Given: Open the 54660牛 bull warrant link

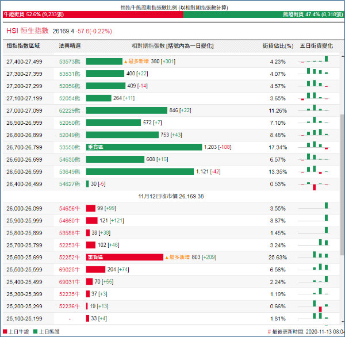Looking at the screenshot, I should pyautogui.click(x=69, y=221).
